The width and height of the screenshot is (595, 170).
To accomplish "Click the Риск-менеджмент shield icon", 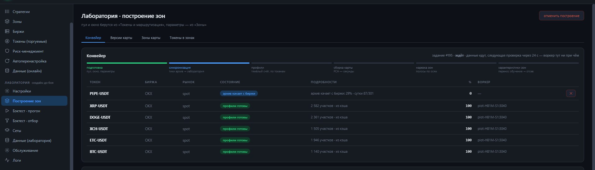I will point(7,51).
